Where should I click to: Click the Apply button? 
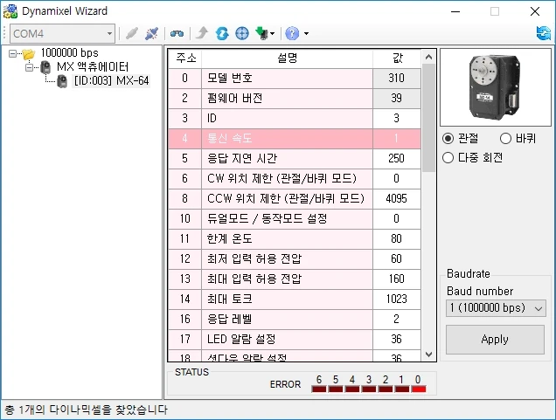coord(495,339)
